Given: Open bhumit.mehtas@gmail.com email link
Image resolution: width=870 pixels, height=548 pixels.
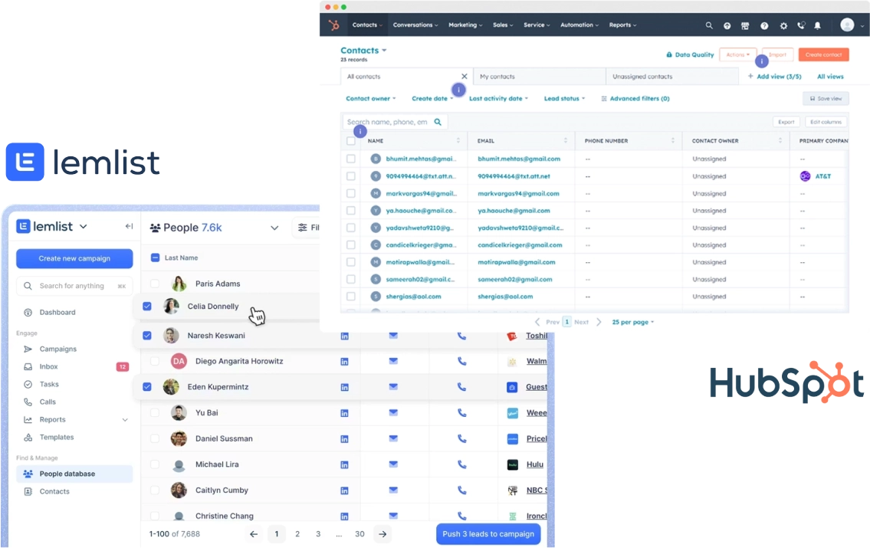Looking at the screenshot, I should pyautogui.click(x=519, y=159).
